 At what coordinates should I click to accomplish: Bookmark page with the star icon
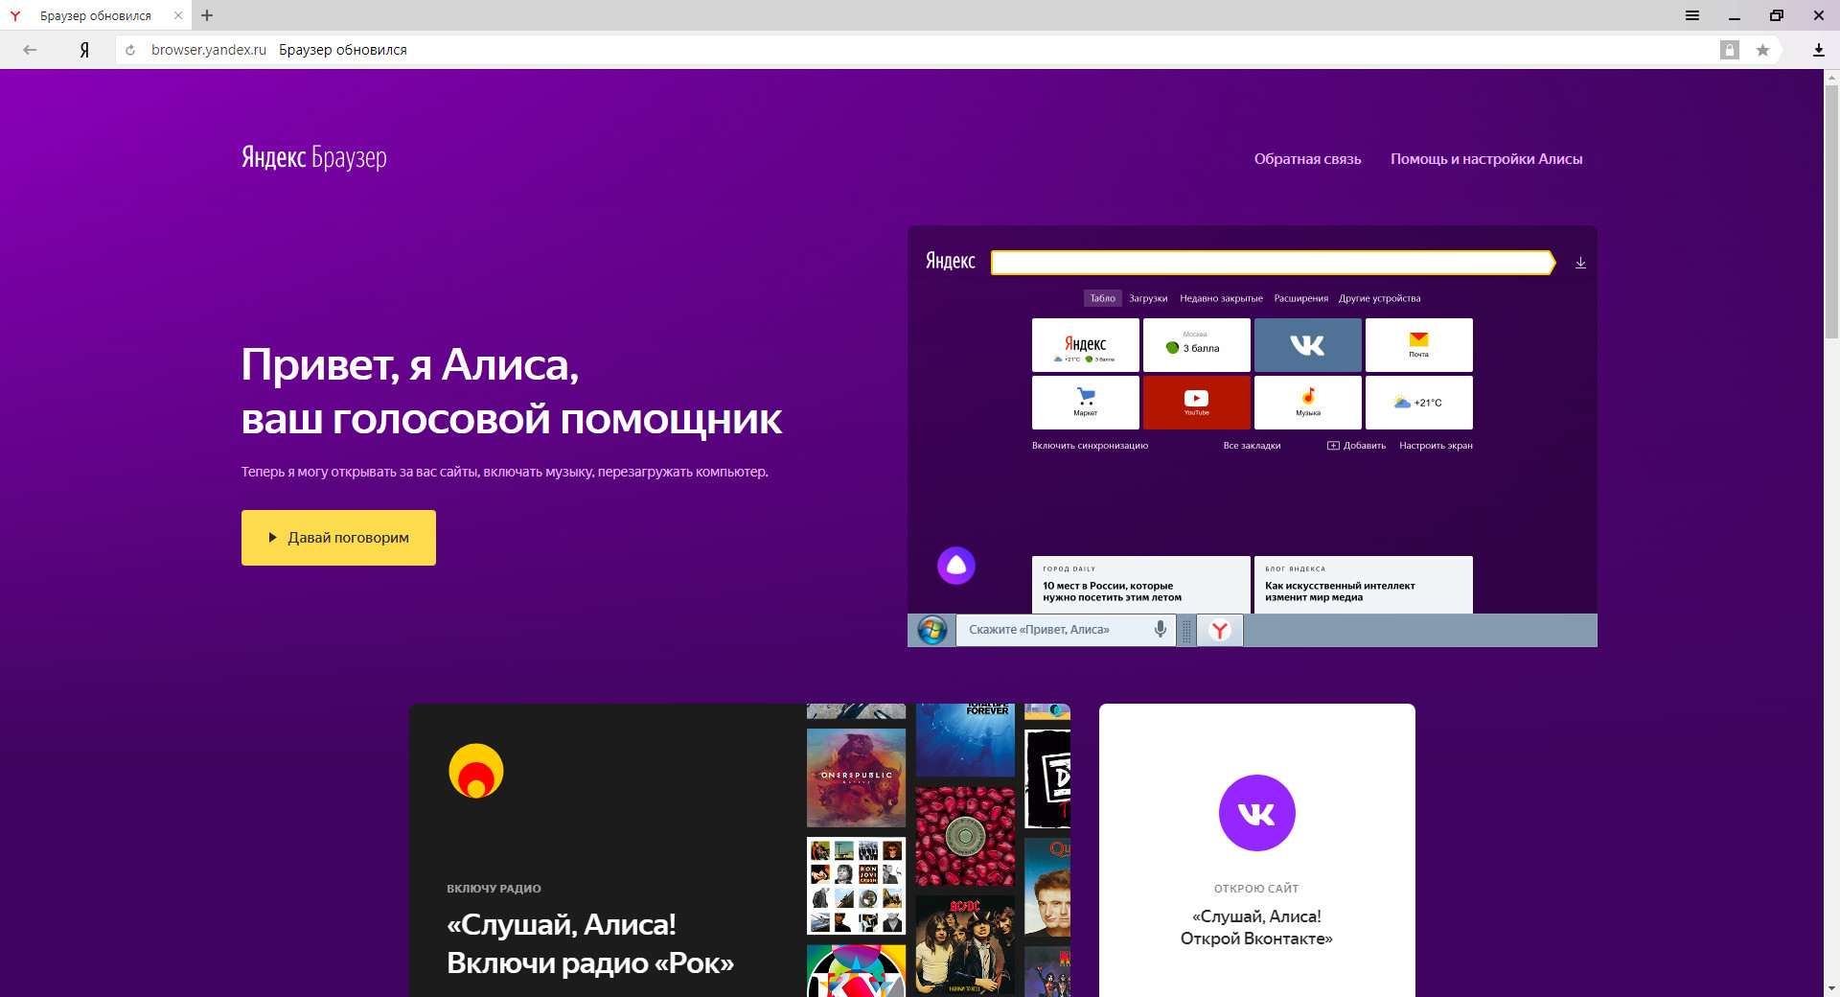1762,50
